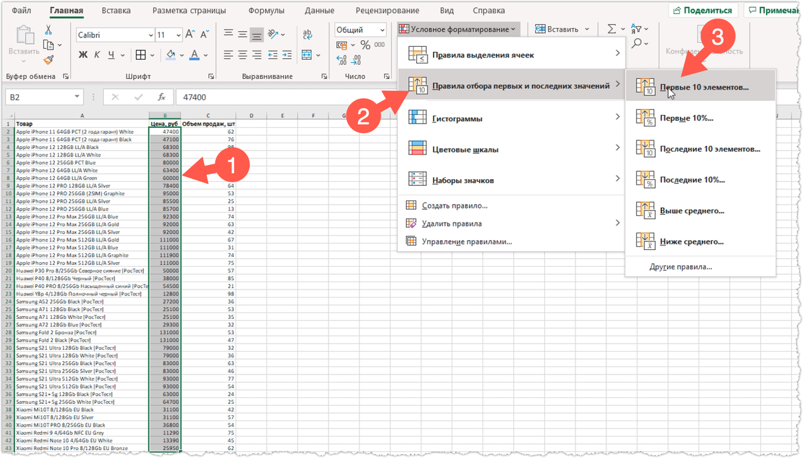This screenshot has width=803, height=458.
Task: Align text right icon
Action: pyautogui.click(x=256, y=55)
